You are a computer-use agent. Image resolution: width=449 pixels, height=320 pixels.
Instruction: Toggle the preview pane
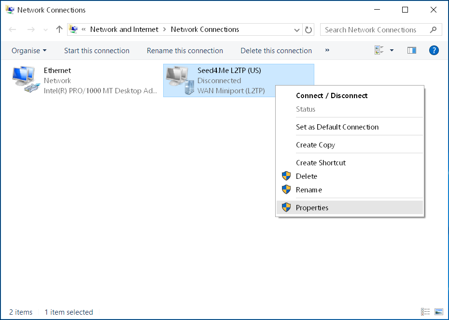point(411,50)
